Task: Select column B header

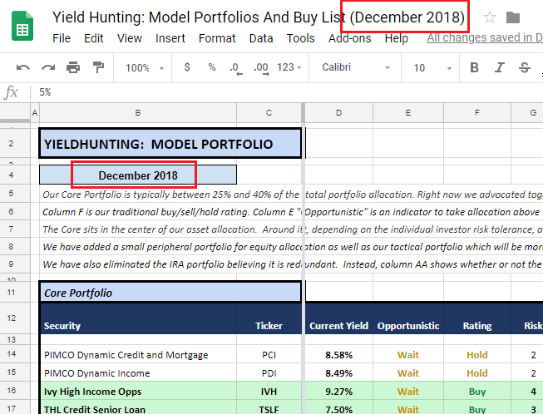Action: [138, 112]
